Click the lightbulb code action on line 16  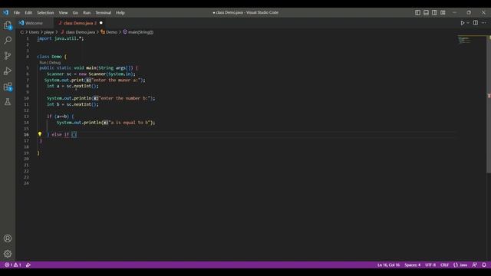[40, 134]
